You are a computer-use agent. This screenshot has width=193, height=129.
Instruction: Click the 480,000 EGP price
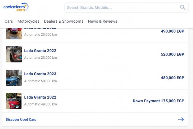(172, 77)
